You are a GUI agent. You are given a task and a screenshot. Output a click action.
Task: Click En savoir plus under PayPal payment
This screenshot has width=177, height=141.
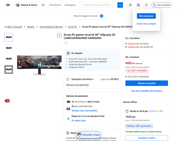[79, 121]
